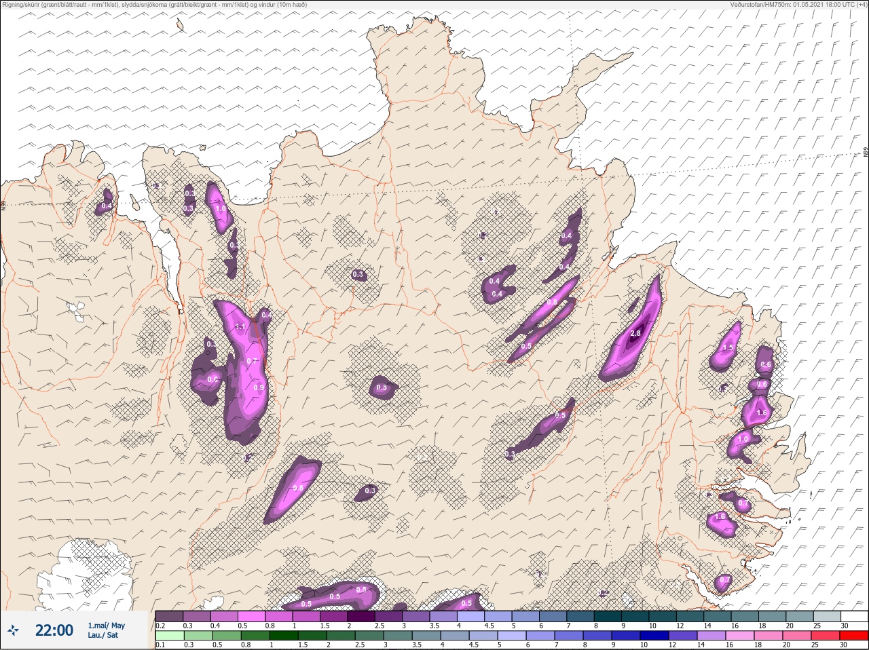Click the '1.maí/ May' date label
The height and width of the screenshot is (650, 869).
click(x=107, y=626)
